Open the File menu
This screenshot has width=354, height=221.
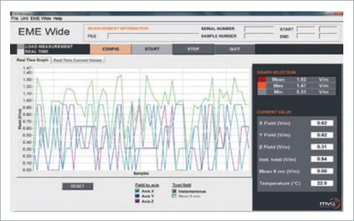pyautogui.click(x=15, y=18)
